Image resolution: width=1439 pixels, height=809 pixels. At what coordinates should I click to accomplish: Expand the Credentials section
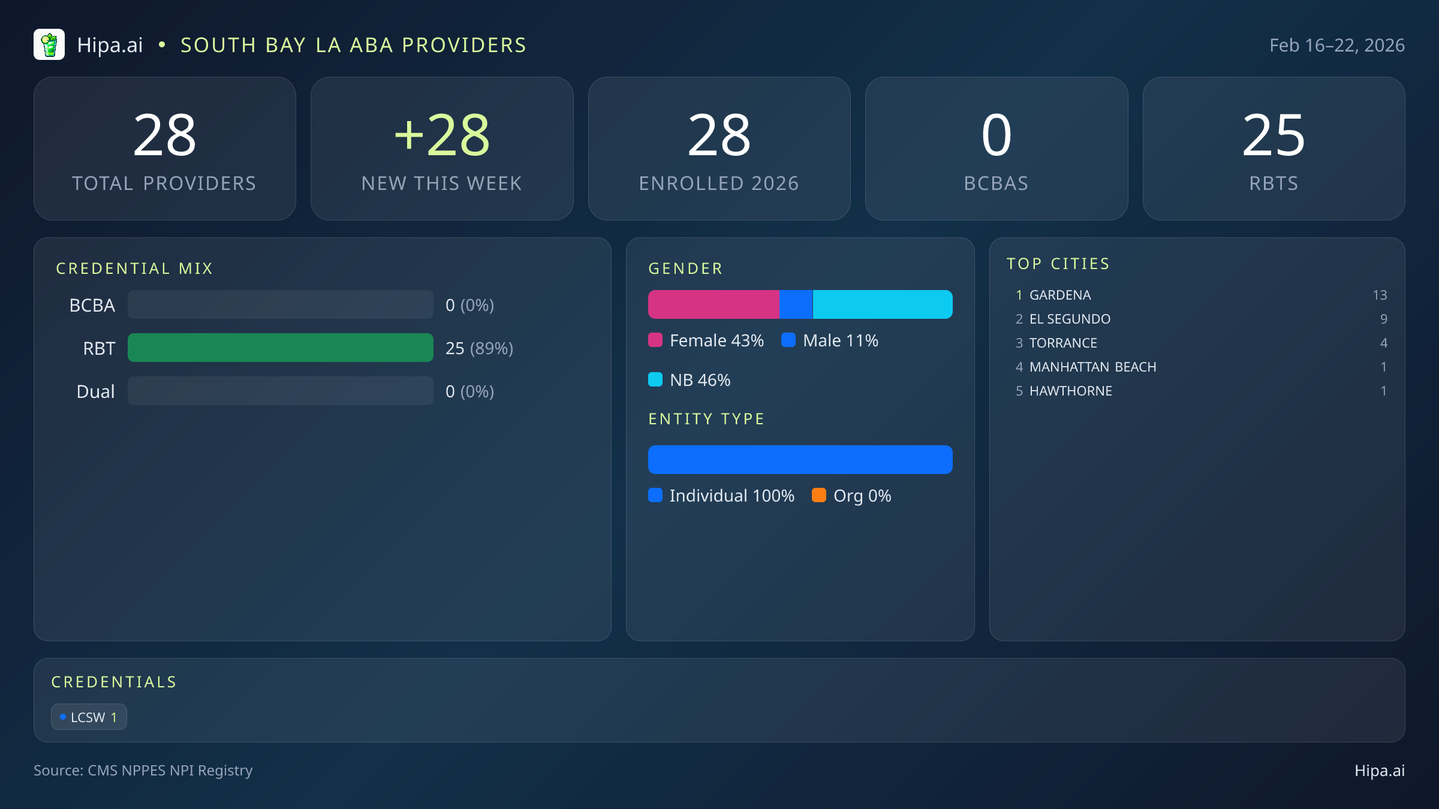coord(114,681)
